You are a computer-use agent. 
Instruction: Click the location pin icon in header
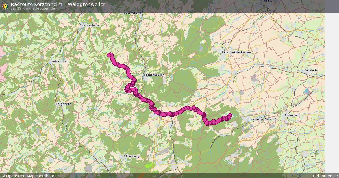(5, 6)
